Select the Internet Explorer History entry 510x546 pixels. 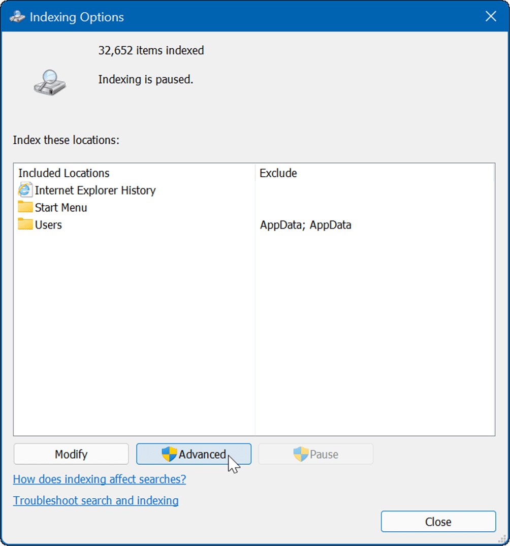pyautogui.click(x=95, y=190)
